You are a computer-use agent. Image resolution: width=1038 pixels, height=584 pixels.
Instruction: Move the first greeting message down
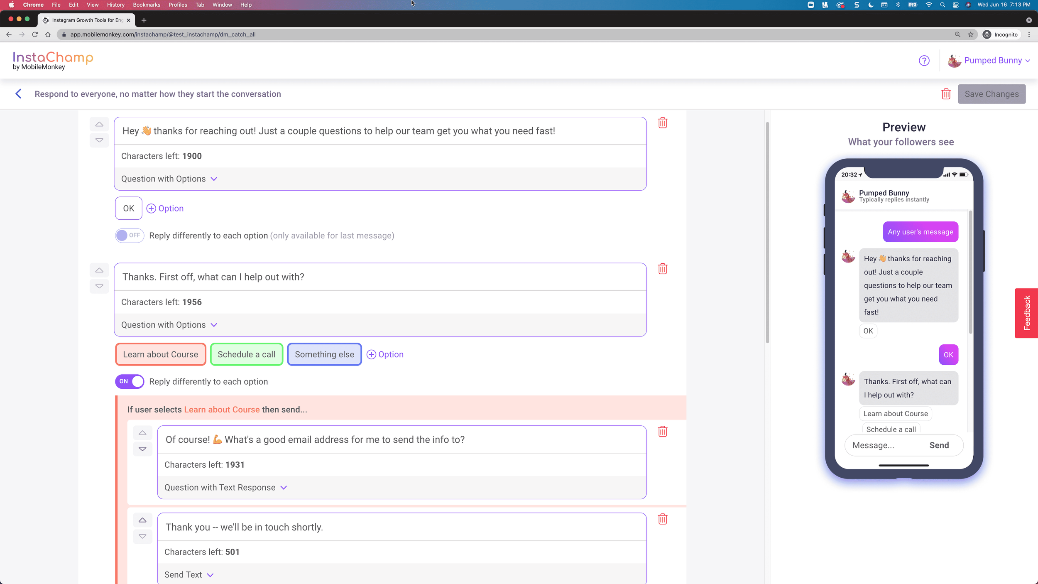pos(99,140)
